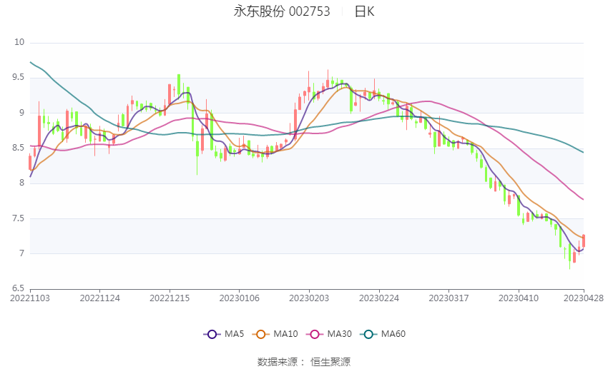Image resolution: width=608 pixels, height=369 pixels.
Task: Select the 20221215 date on the x-axis
Action: pyautogui.click(x=170, y=298)
